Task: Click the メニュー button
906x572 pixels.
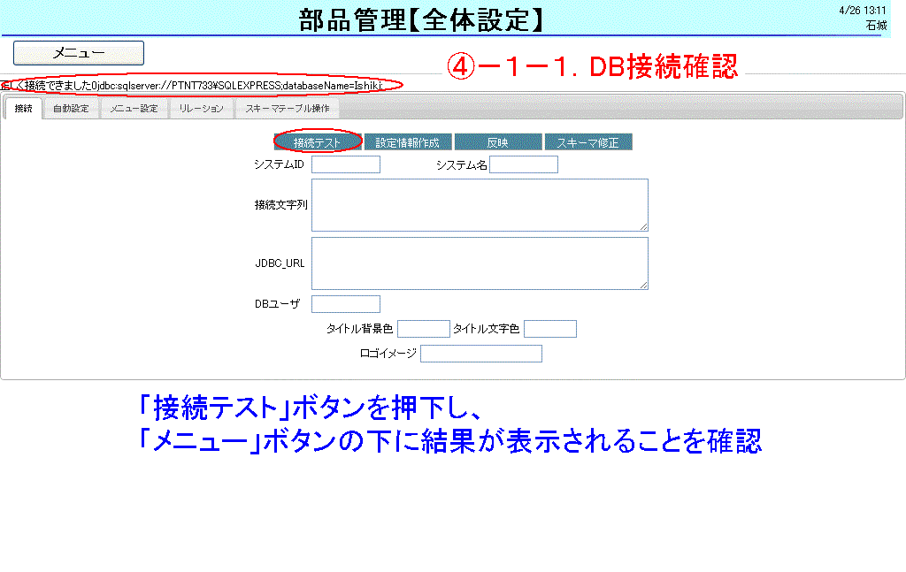Action: coord(78,53)
